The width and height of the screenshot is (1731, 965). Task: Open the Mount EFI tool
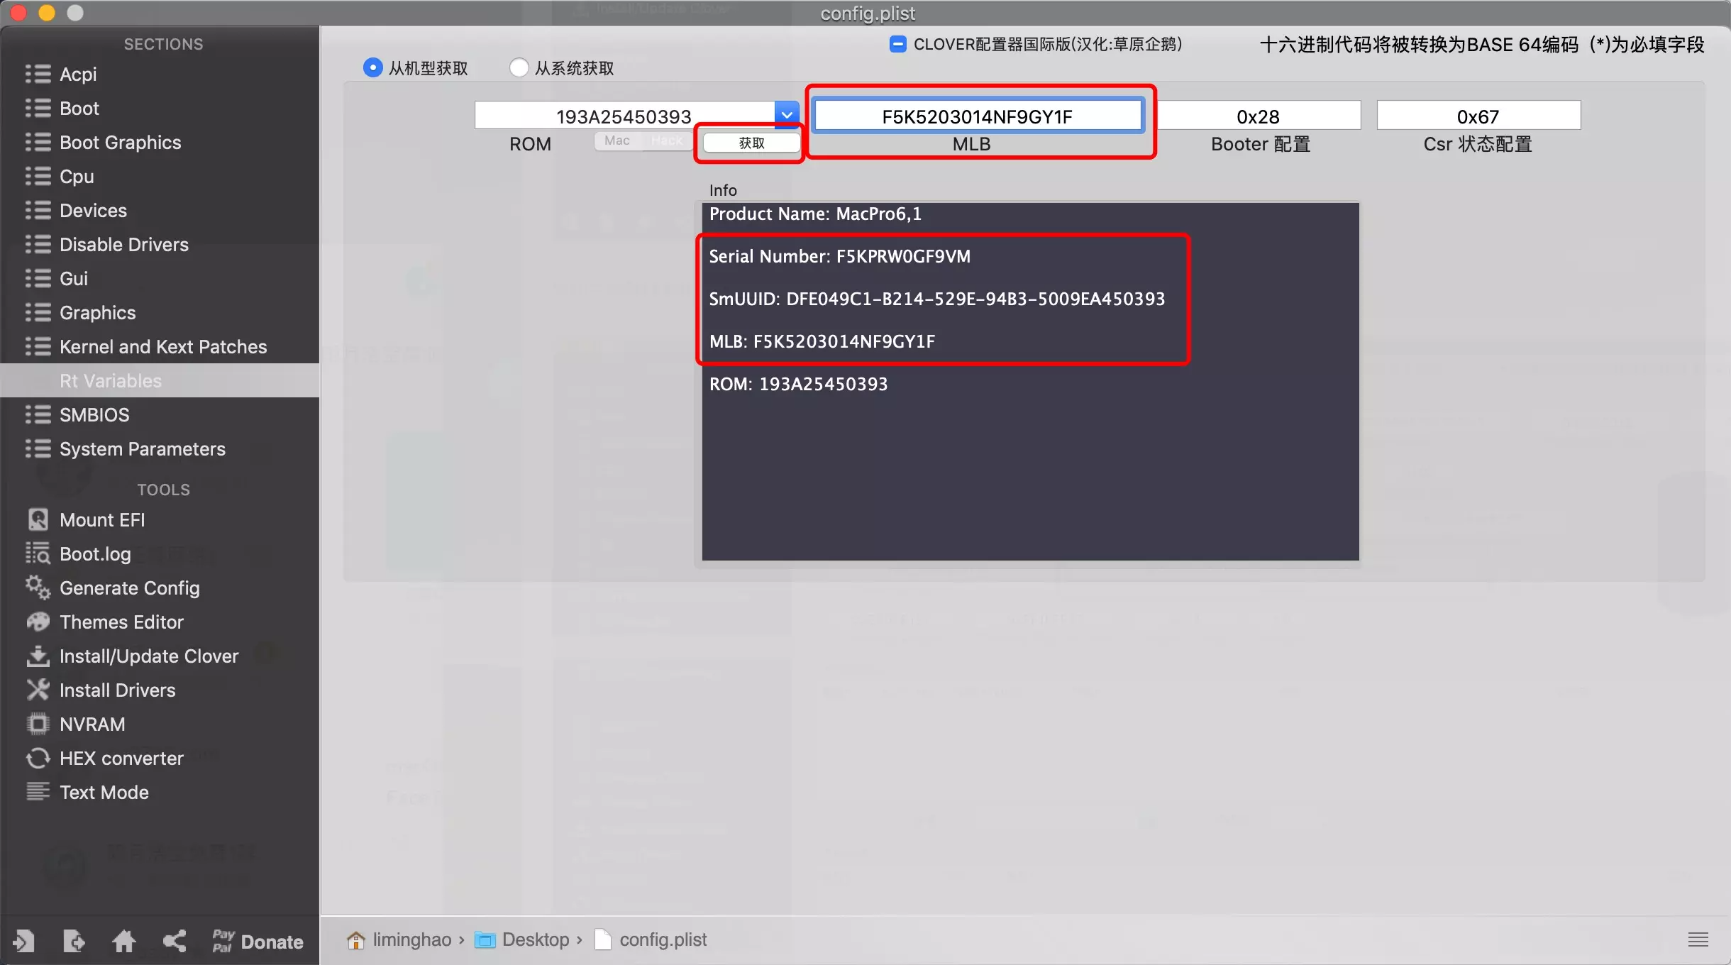pyautogui.click(x=102, y=520)
